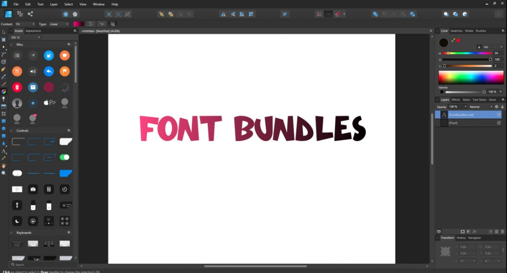Select the Move tool
507x273 pixels.
pos(4,32)
